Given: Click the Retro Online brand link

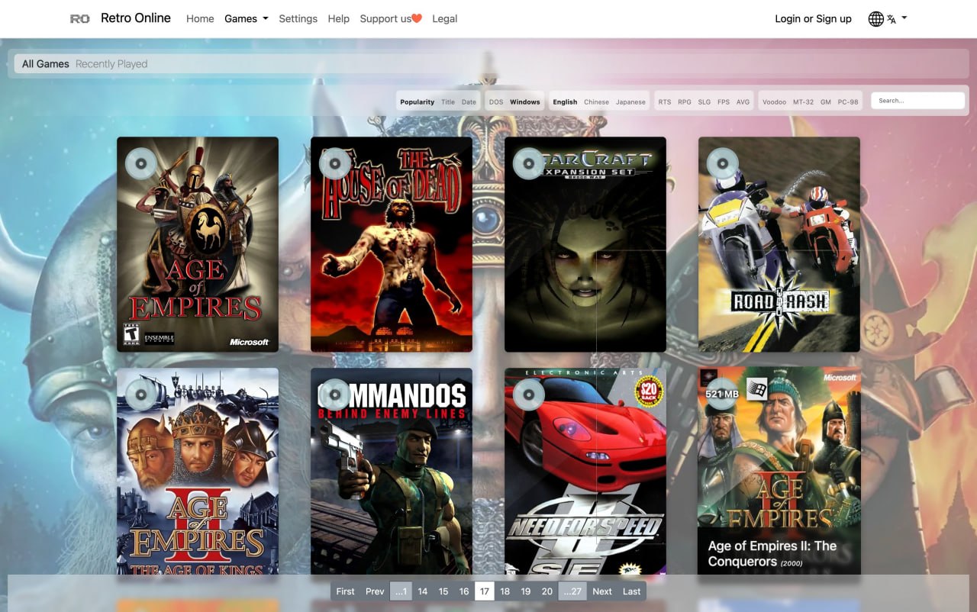Looking at the screenshot, I should click(136, 18).
